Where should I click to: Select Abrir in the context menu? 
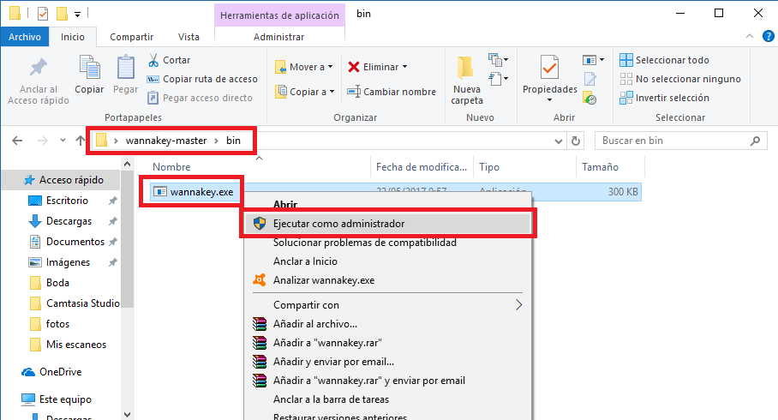[x=285, y=204]
